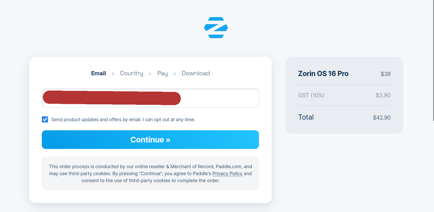Go to the Country step

click(x=131, y=73)
